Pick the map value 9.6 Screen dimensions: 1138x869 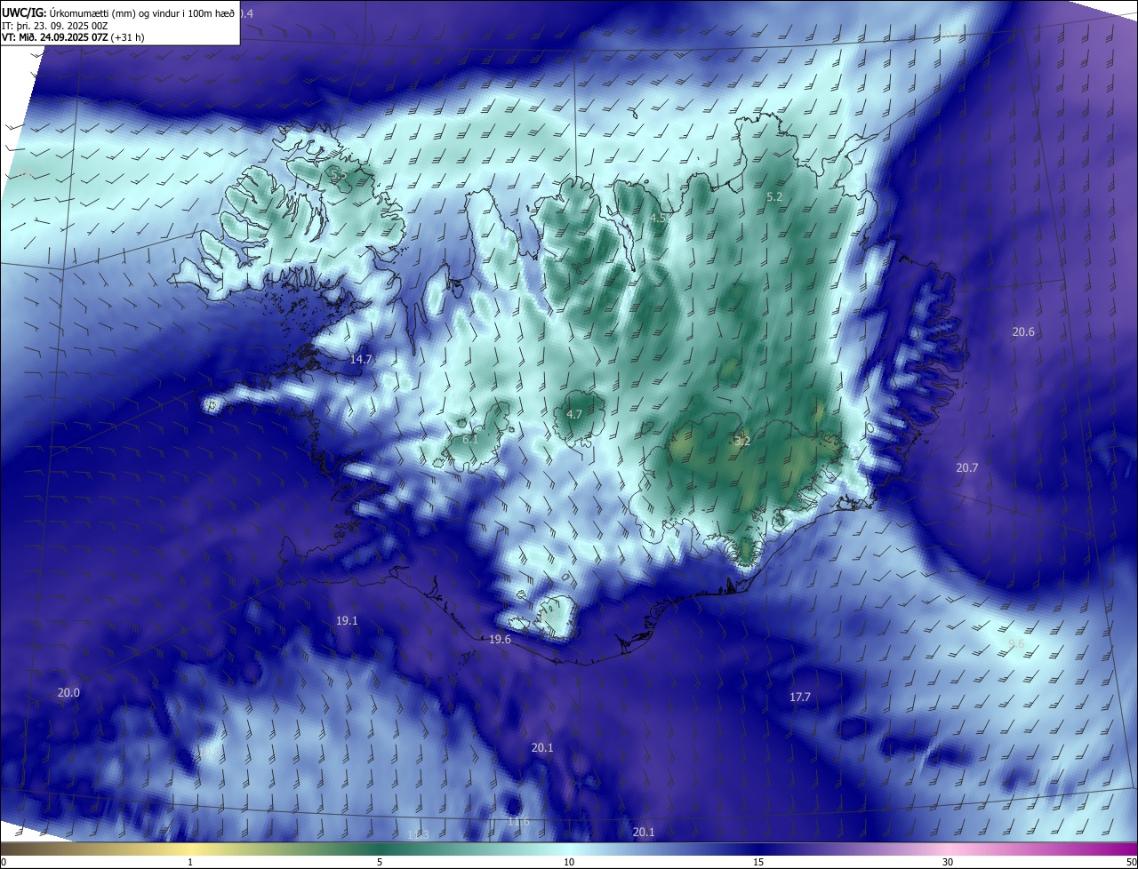(x=1016, y=644)
